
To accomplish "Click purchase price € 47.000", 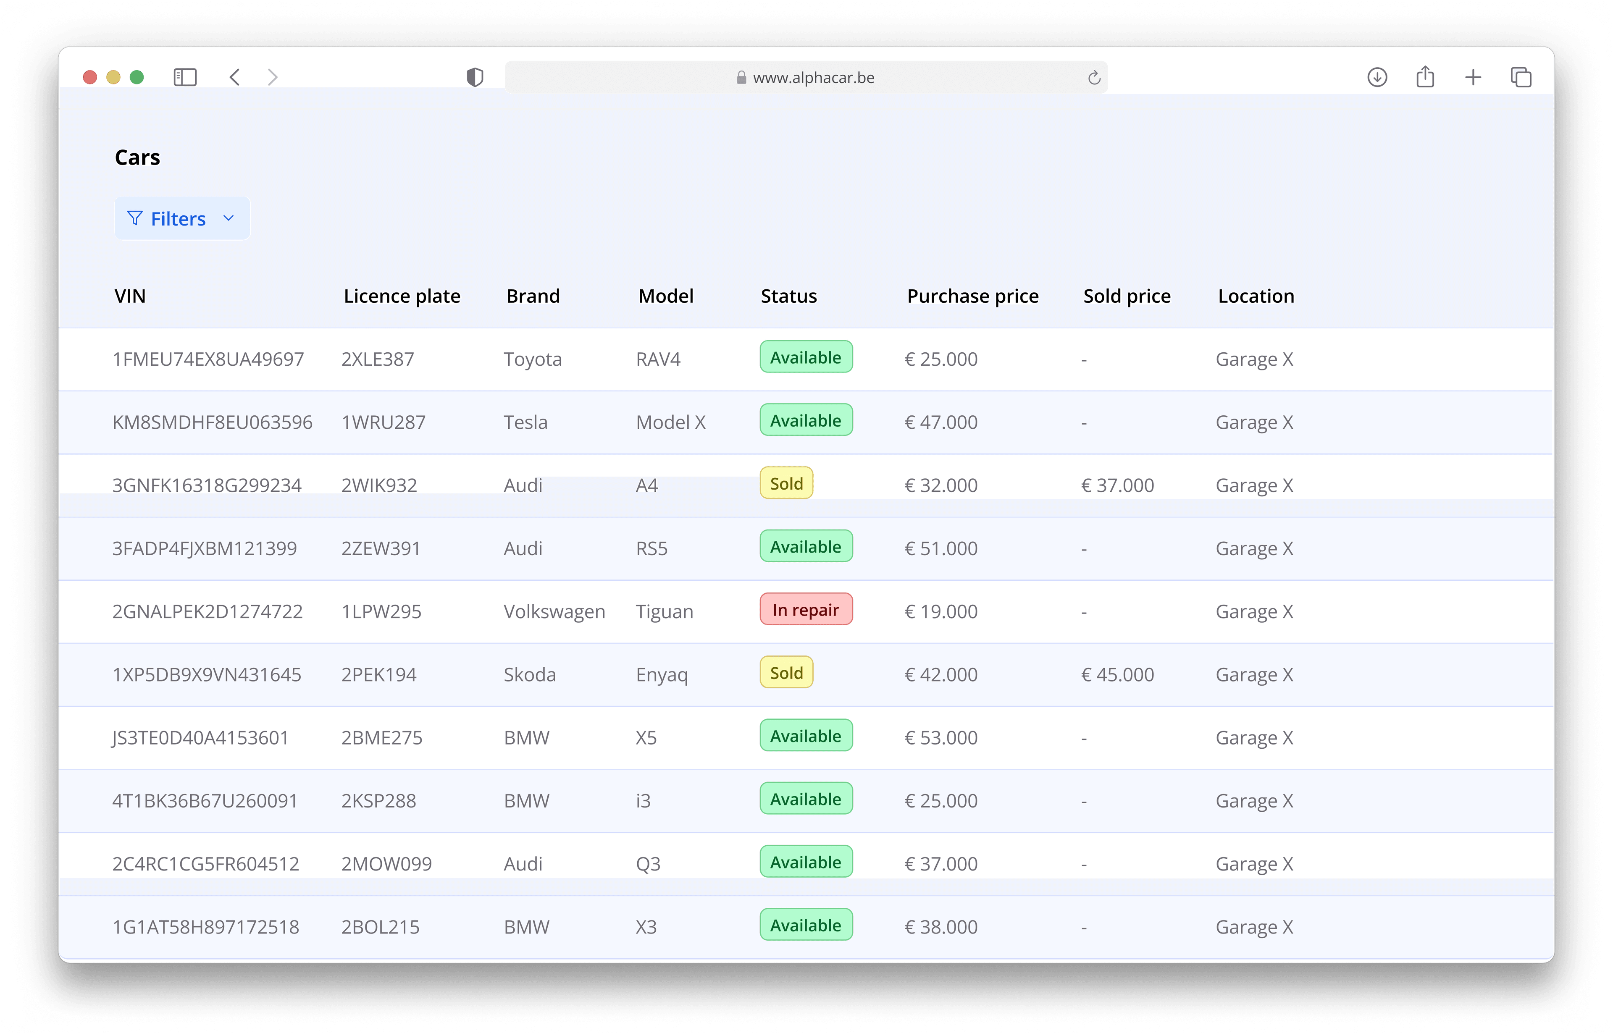I will pyautogui.click(x=940, y=422).
